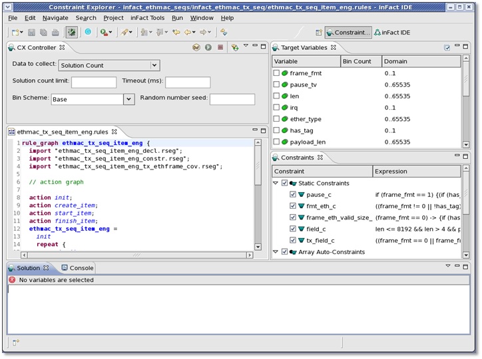
Task: Click the Solution count limit field
Action: [93, 82]
